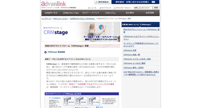The image size is (201, 108).
Task: Open the サイトマップ link
Action: 105,8
